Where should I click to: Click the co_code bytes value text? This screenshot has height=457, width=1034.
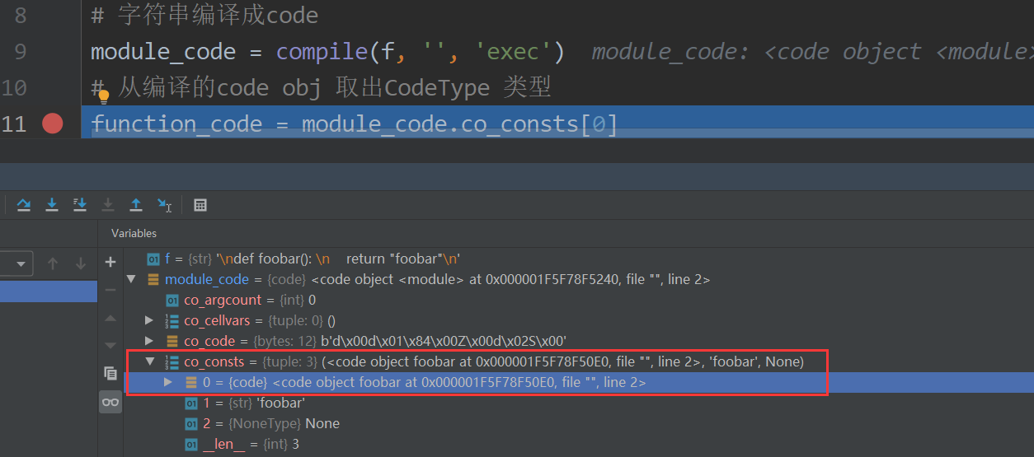point(444,341)
